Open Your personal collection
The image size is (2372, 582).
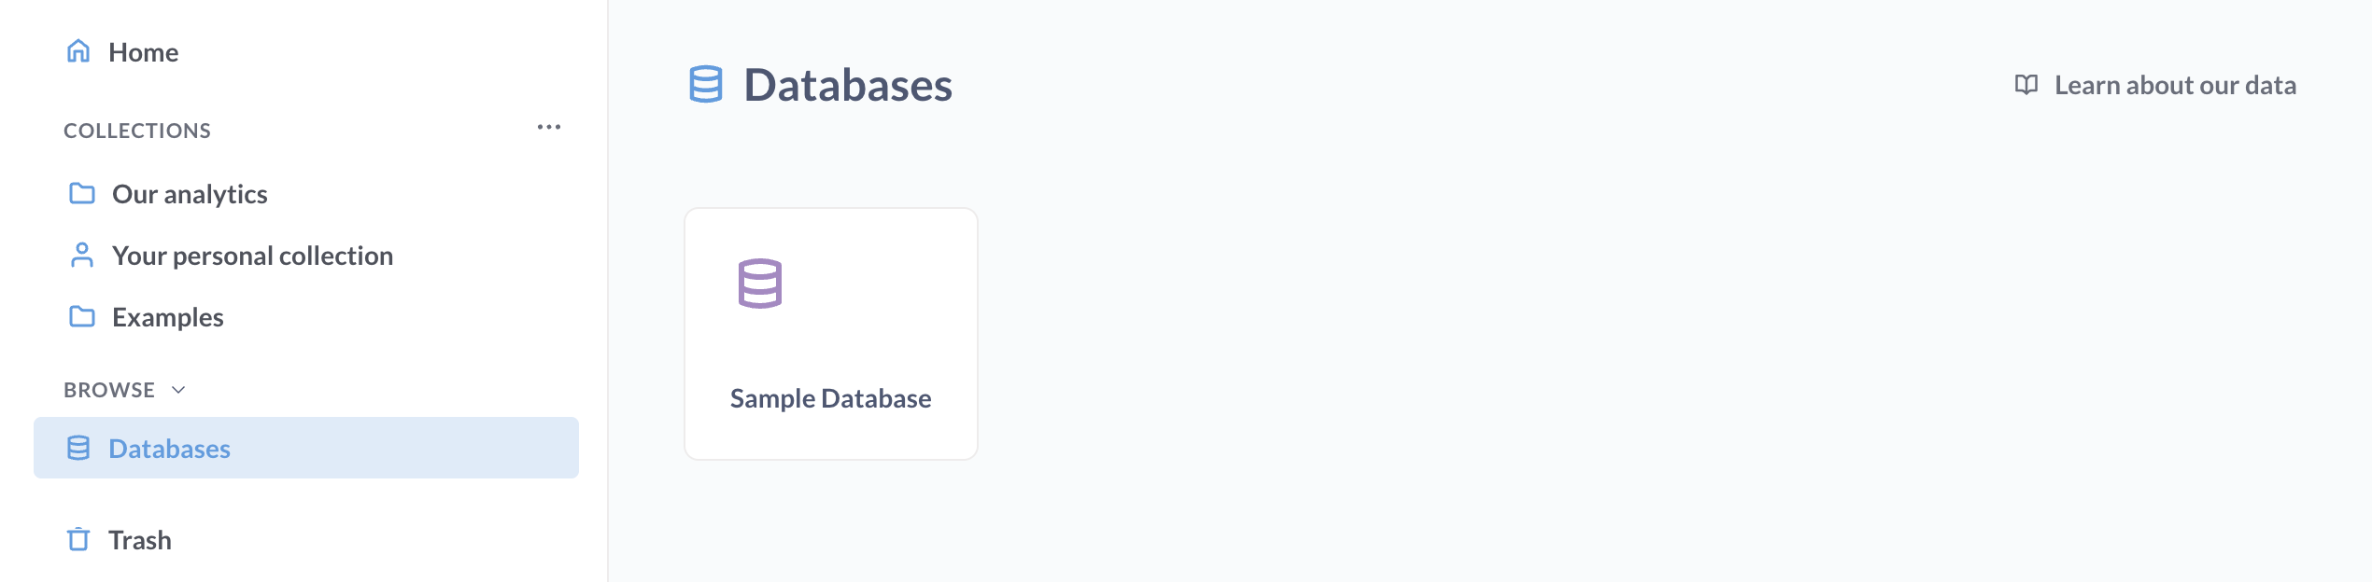tap(251, 255)
